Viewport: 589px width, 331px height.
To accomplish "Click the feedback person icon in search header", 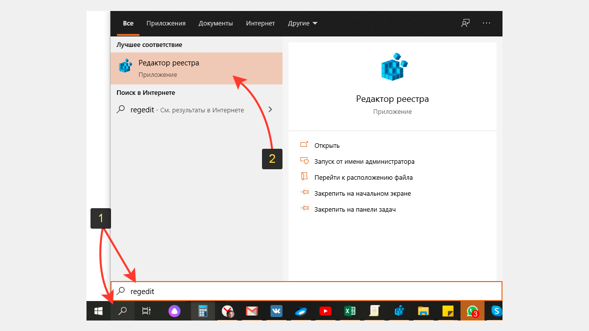I will click(465, 23).
